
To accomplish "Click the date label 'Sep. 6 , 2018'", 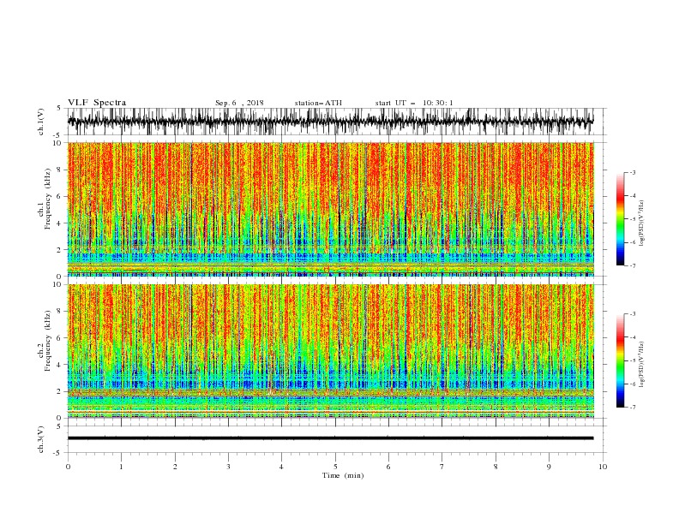I will (239, 103).
